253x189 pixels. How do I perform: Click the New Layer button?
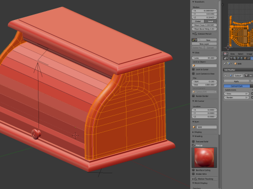pyautogui.click(x=205, y=44)
